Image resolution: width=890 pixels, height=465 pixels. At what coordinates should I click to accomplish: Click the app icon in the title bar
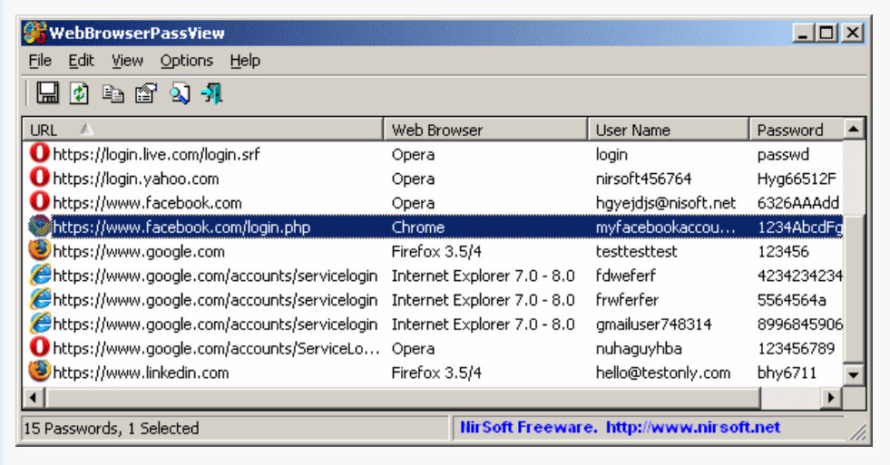[34, 34]
